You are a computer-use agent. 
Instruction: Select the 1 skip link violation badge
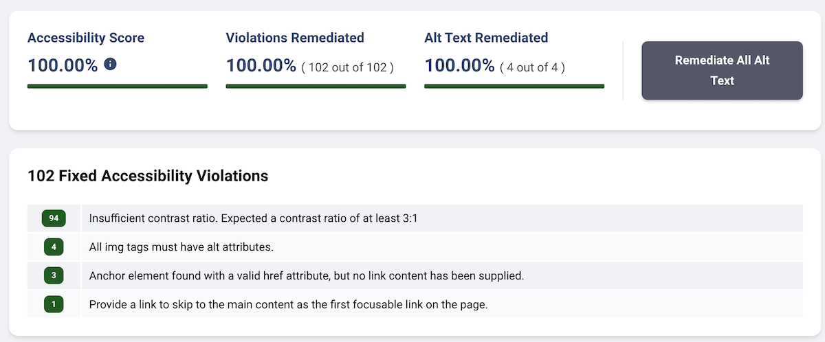[x=54, y=304]
